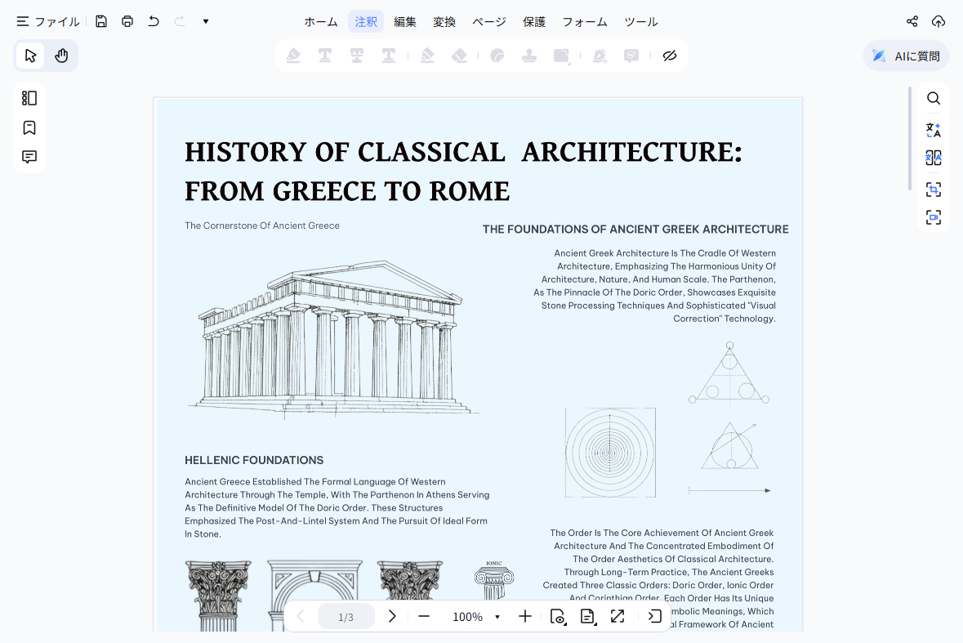963x643 pixels.
Task: Select the ツール tab
Action: pyautogui.click(x=640, y=21)
